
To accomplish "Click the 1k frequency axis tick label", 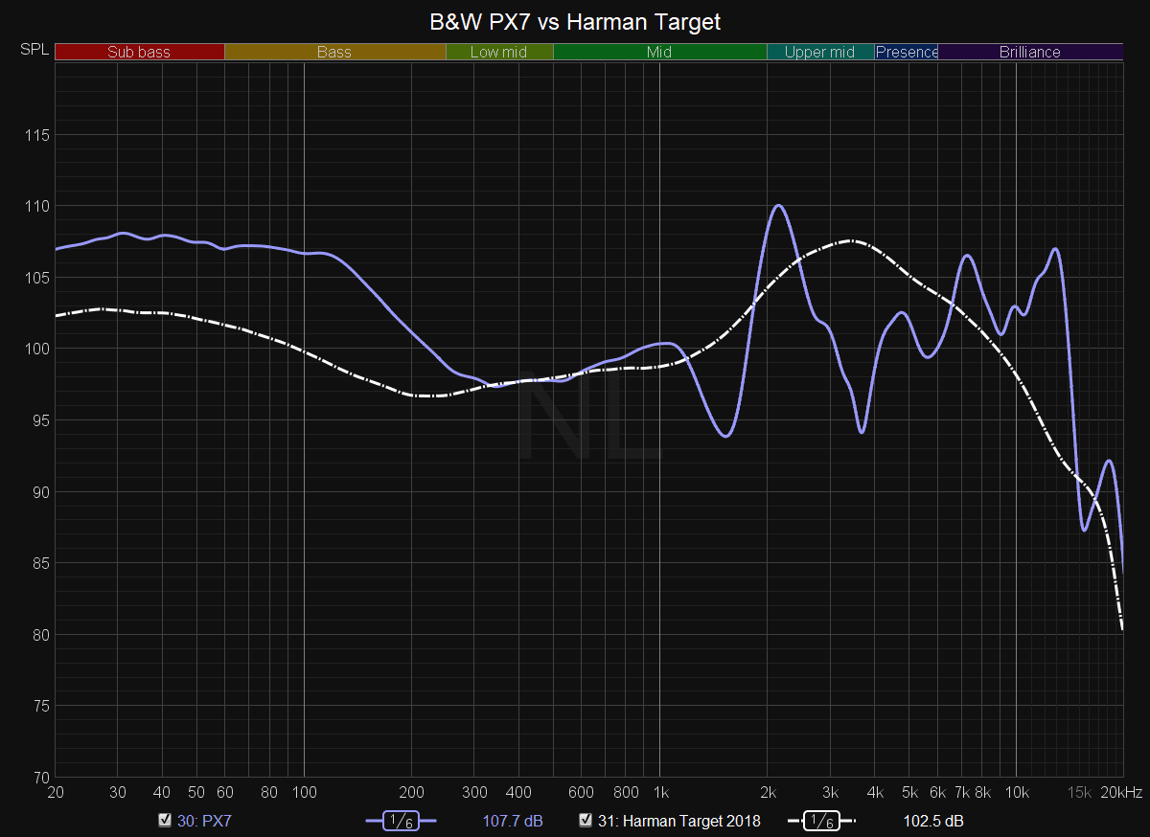I will [x=659, y=792].
